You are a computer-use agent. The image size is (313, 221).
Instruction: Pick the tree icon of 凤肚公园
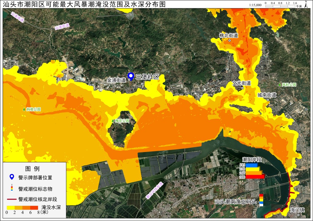(280, 85)
